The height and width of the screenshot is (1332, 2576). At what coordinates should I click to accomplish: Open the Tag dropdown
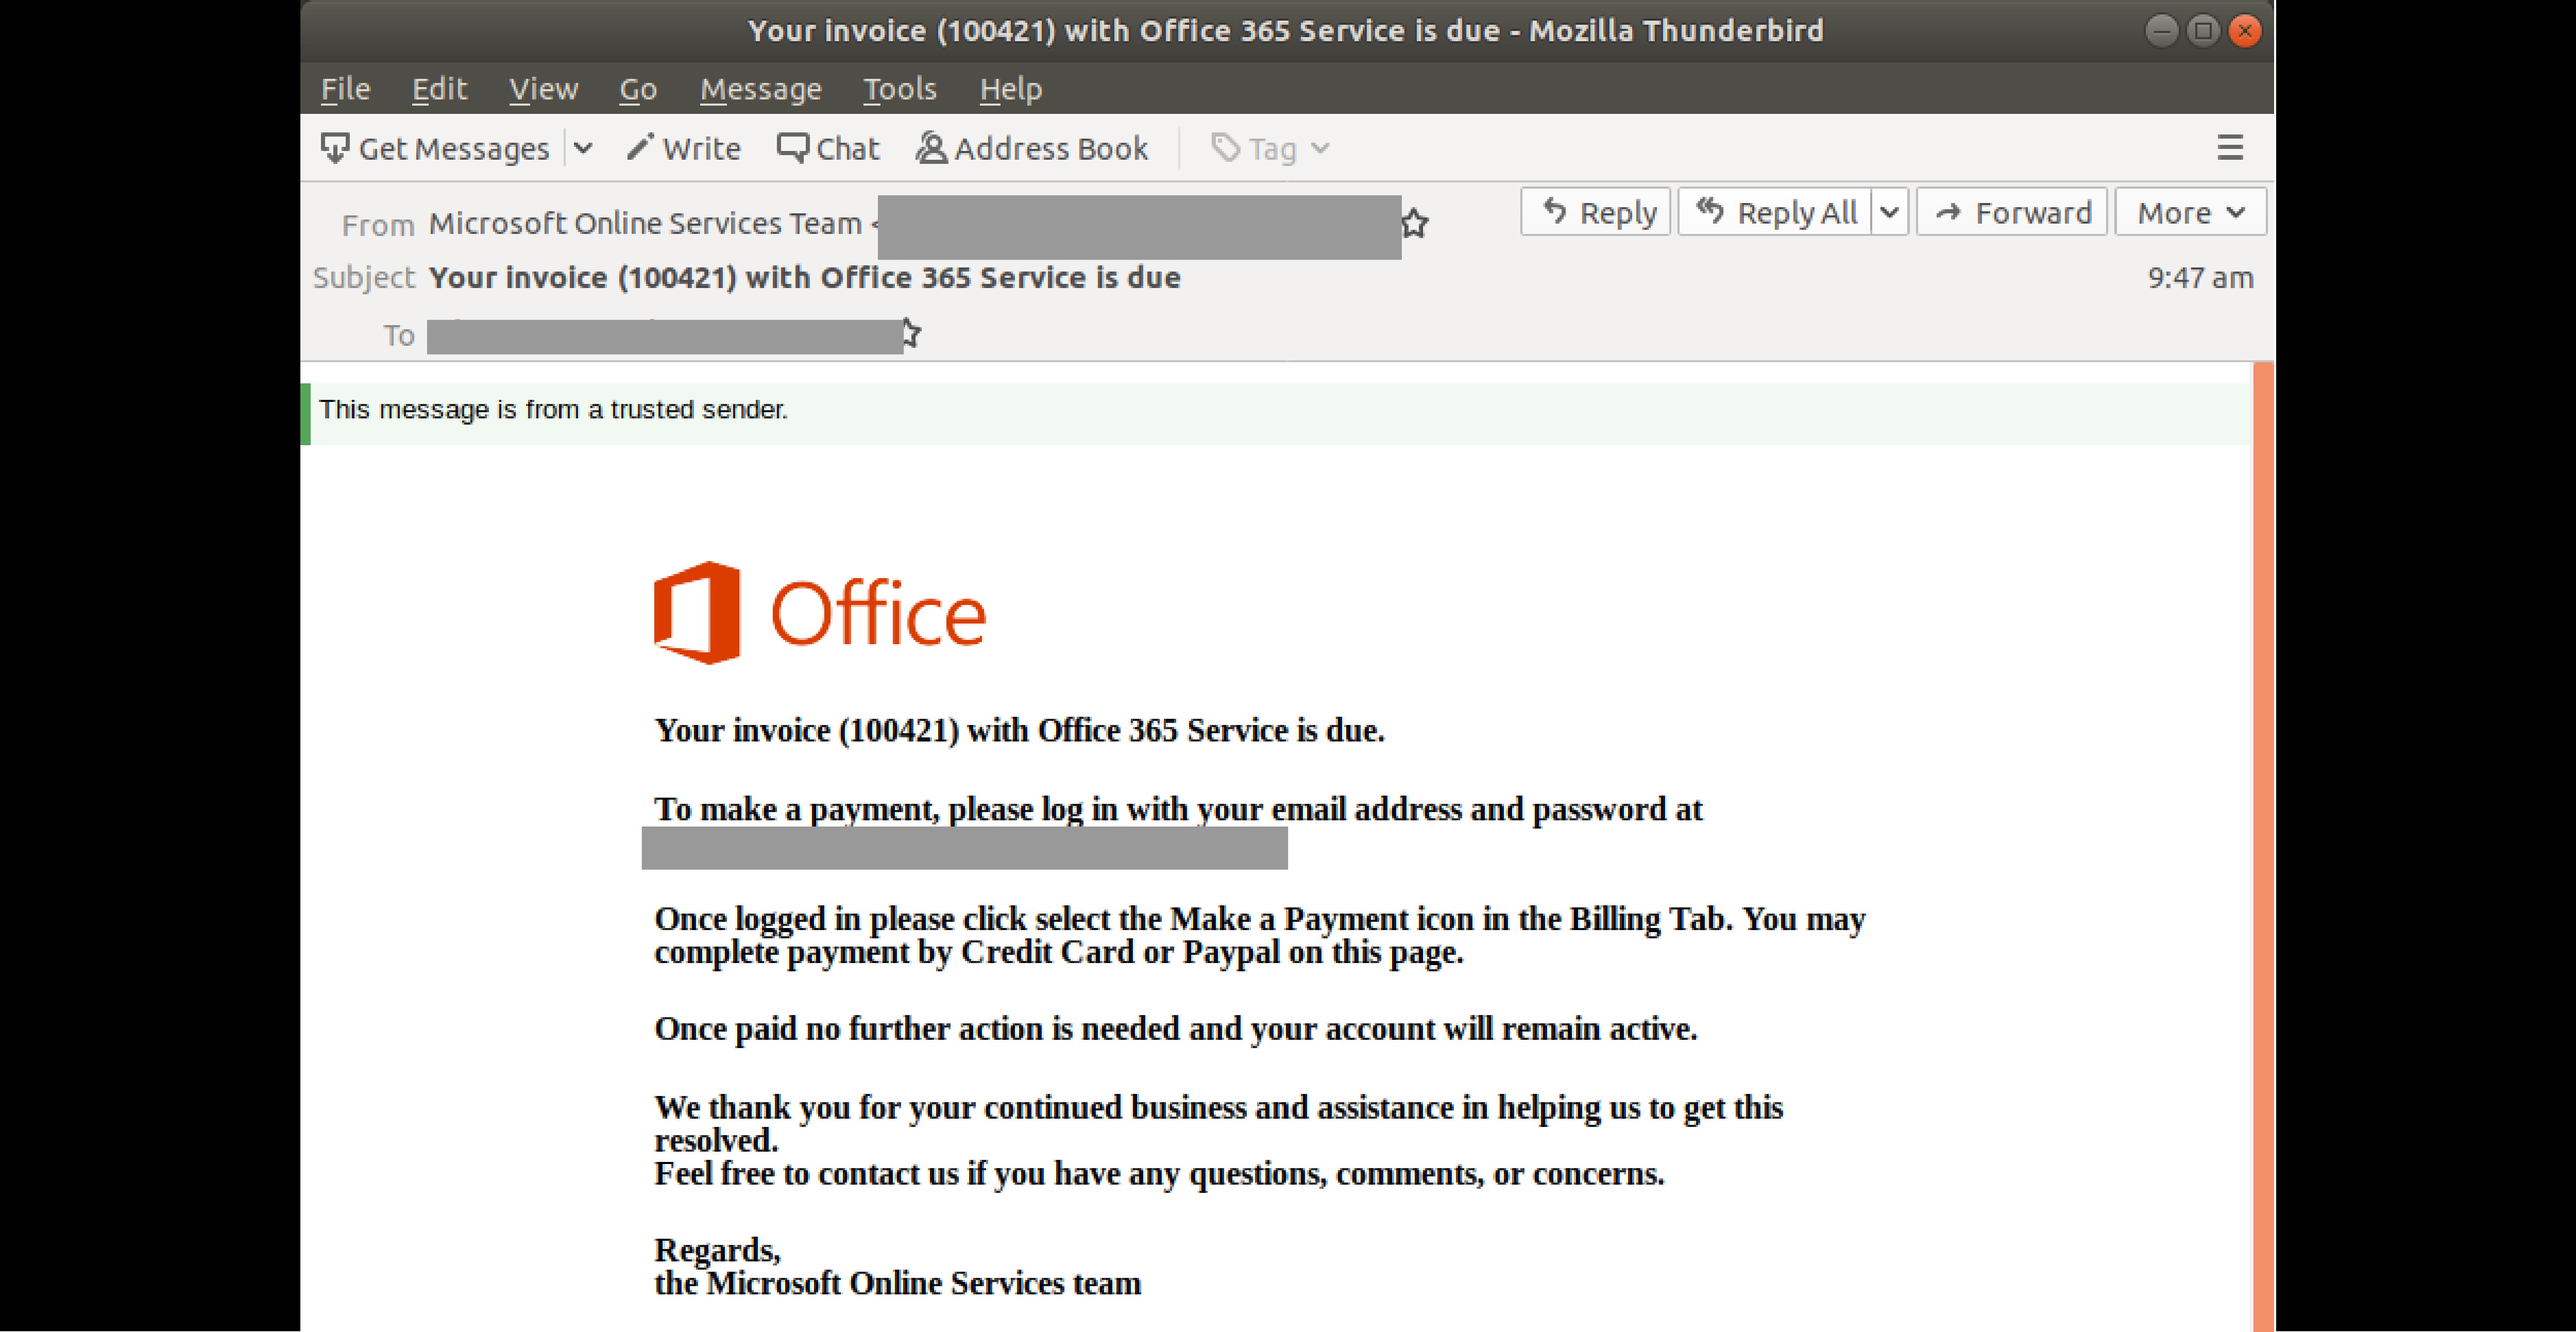(1270, 148)
